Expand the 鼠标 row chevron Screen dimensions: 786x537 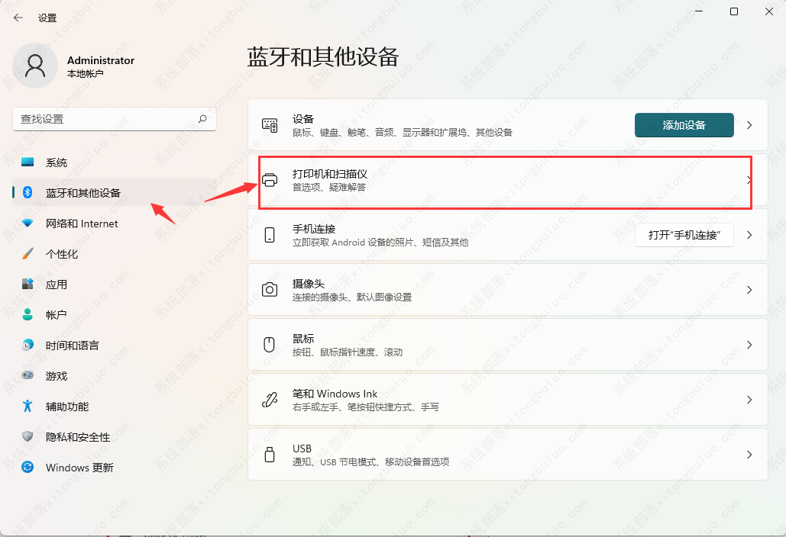(749, 345)
